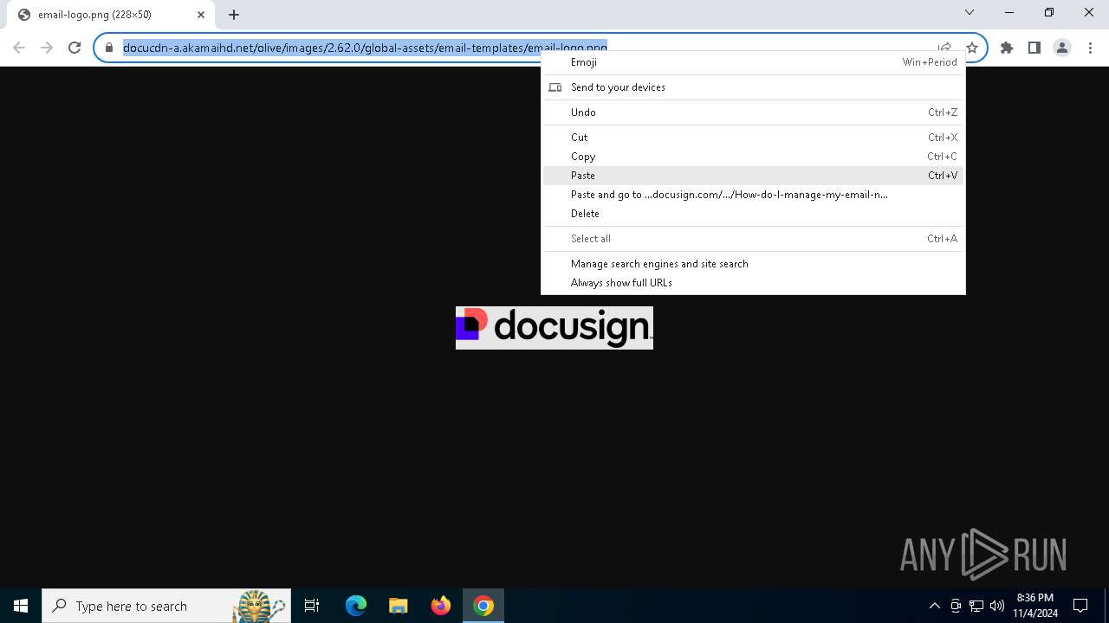Close the email-logo.png tab
This screenshot has height=623, width=1109.
[x=201, y=15]
